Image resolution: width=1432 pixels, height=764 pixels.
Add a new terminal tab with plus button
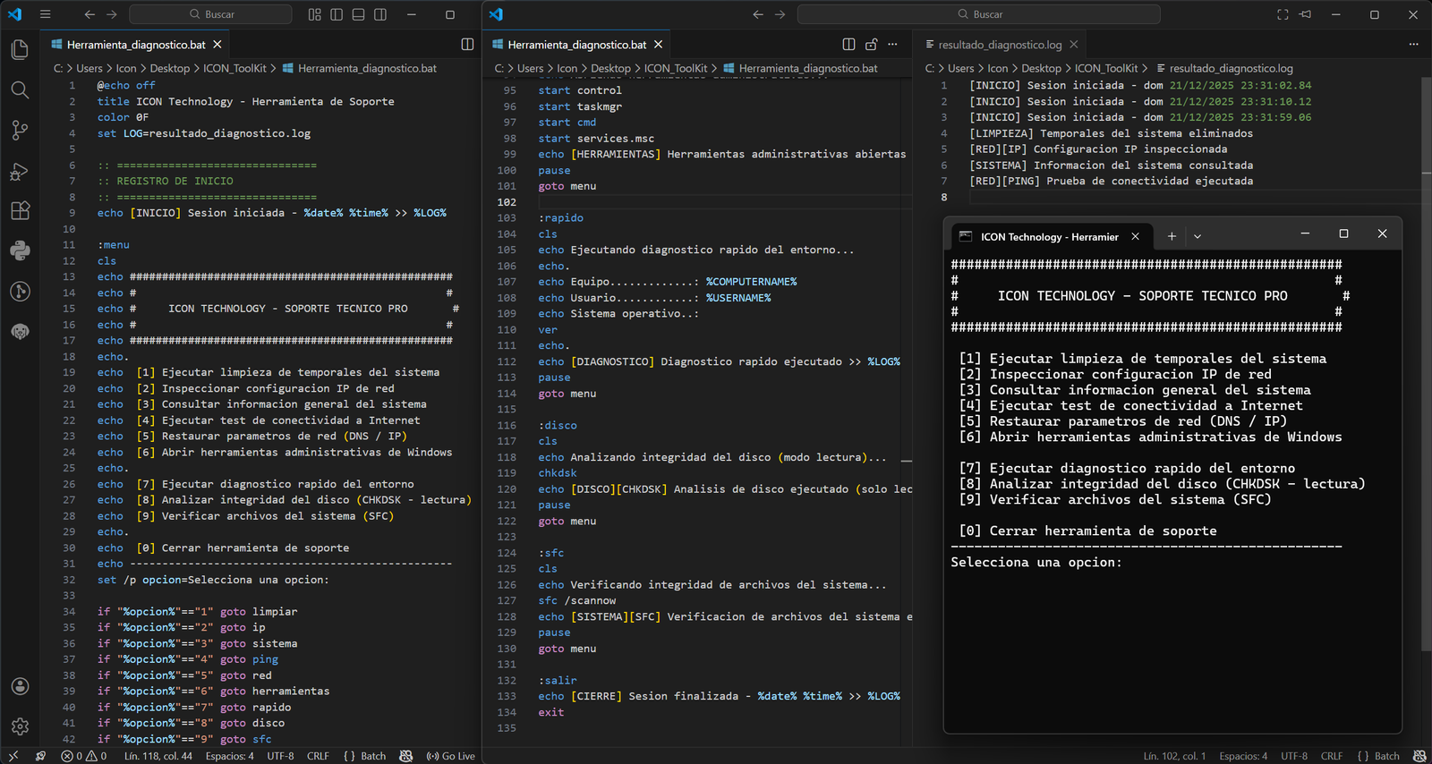coord(1172,236)
